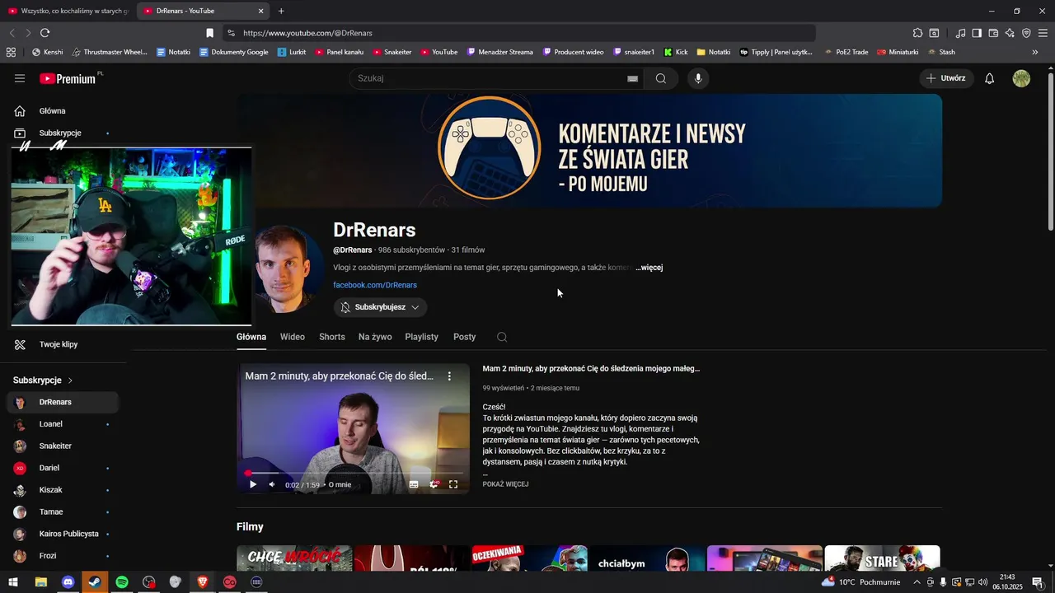
Task: Show hidden system tray icons
Action: [x=917, y=582]
